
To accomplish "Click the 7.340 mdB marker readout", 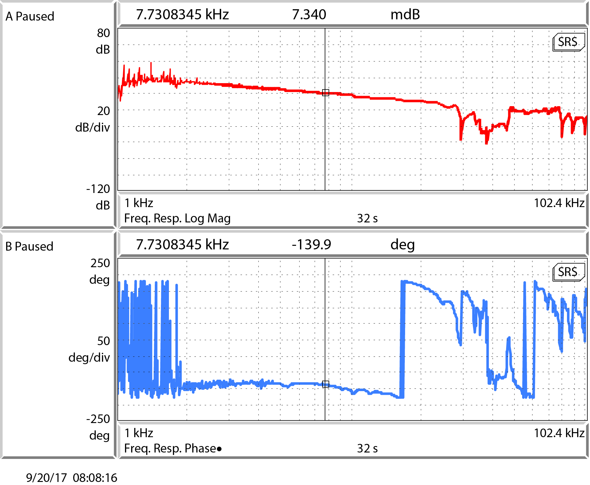I will [x=309, y=14].
